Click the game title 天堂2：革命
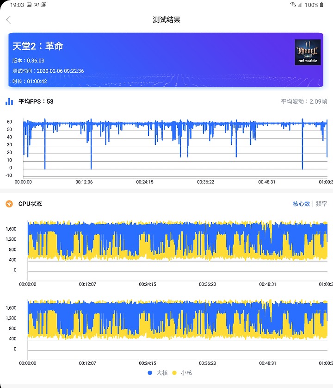 point(37,46)
